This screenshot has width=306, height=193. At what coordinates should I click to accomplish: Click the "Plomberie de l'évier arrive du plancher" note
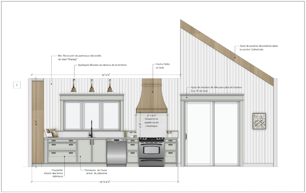click(96, 172)
